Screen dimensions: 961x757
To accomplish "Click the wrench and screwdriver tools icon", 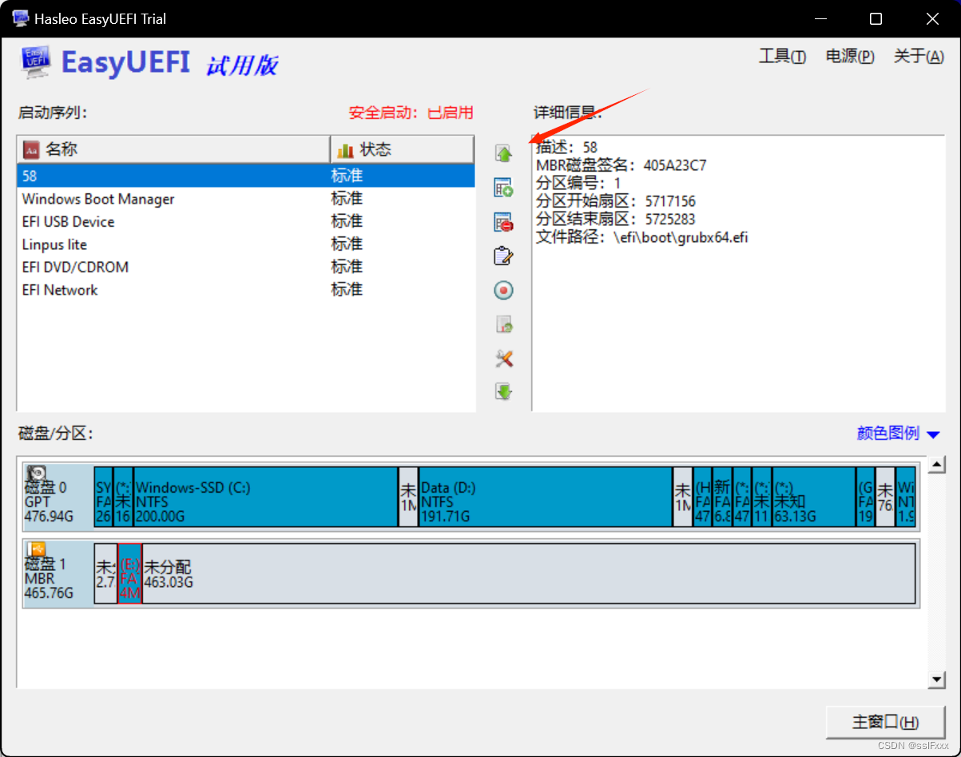I will click(503, 359).
